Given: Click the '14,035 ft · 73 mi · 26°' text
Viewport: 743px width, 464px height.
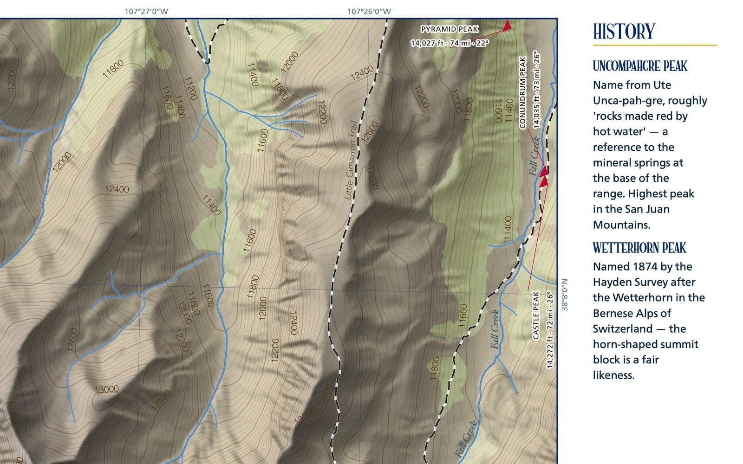Looking at the screenshot, I should [x=537, y=90].
